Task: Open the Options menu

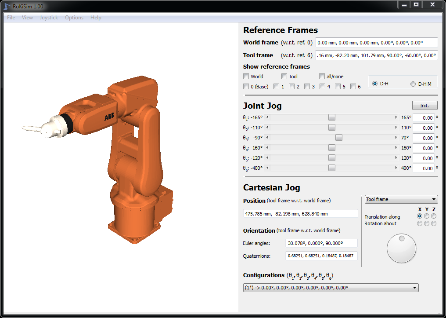Action: [x=74, y=18]
